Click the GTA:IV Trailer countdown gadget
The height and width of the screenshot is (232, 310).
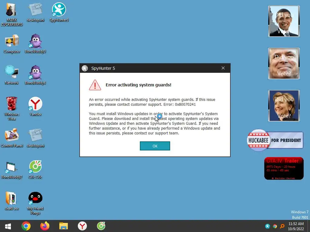284,169
